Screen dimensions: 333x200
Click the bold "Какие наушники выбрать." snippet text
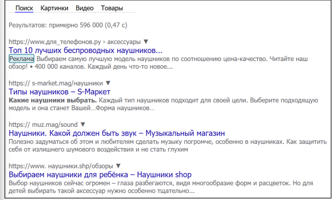click(x=53, y=100)
